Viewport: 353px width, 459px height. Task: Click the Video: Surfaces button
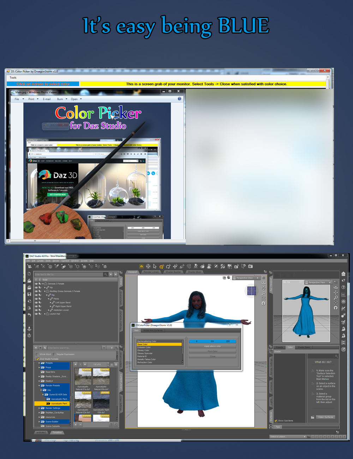(325, 417)
